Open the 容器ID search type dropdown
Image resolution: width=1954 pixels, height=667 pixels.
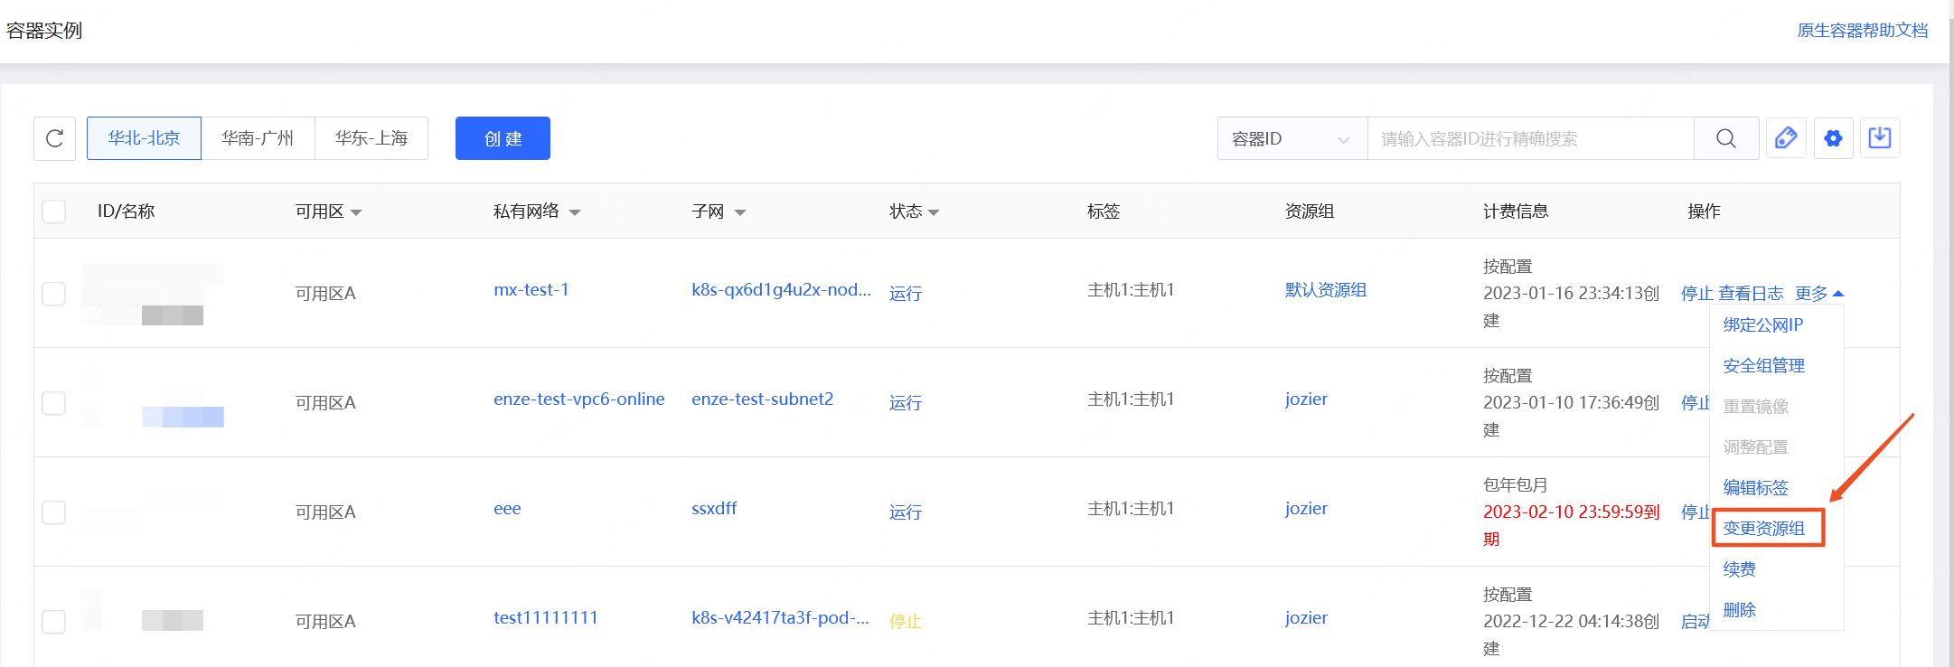point(1292,138)
